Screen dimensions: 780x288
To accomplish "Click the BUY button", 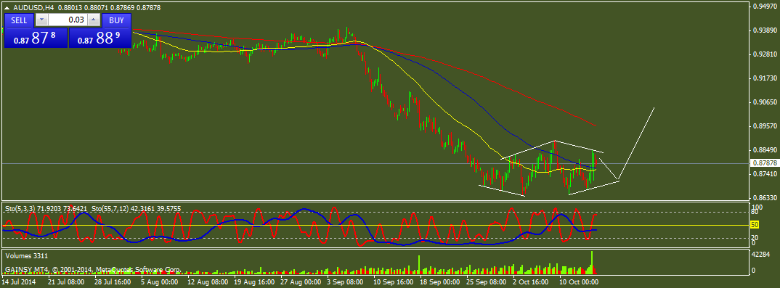I will pyautogui.click(x=116, y=20).
